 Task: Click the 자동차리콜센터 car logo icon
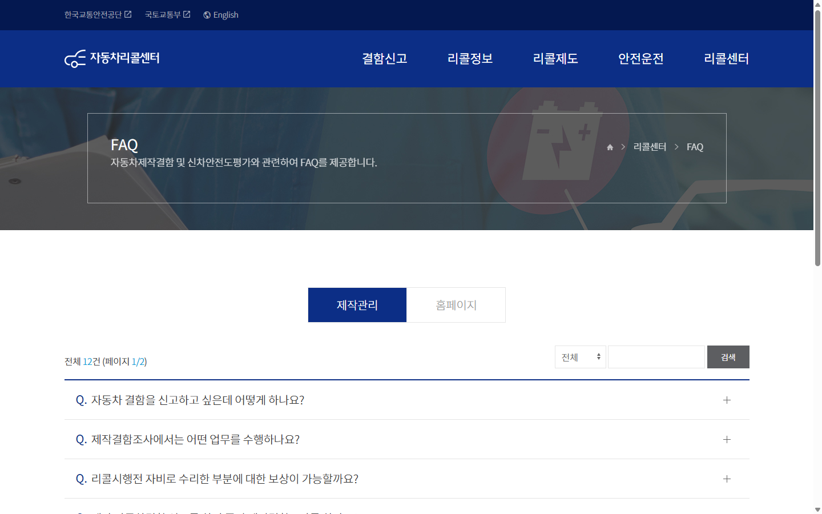pyautogui.click(x=75, y=59)
